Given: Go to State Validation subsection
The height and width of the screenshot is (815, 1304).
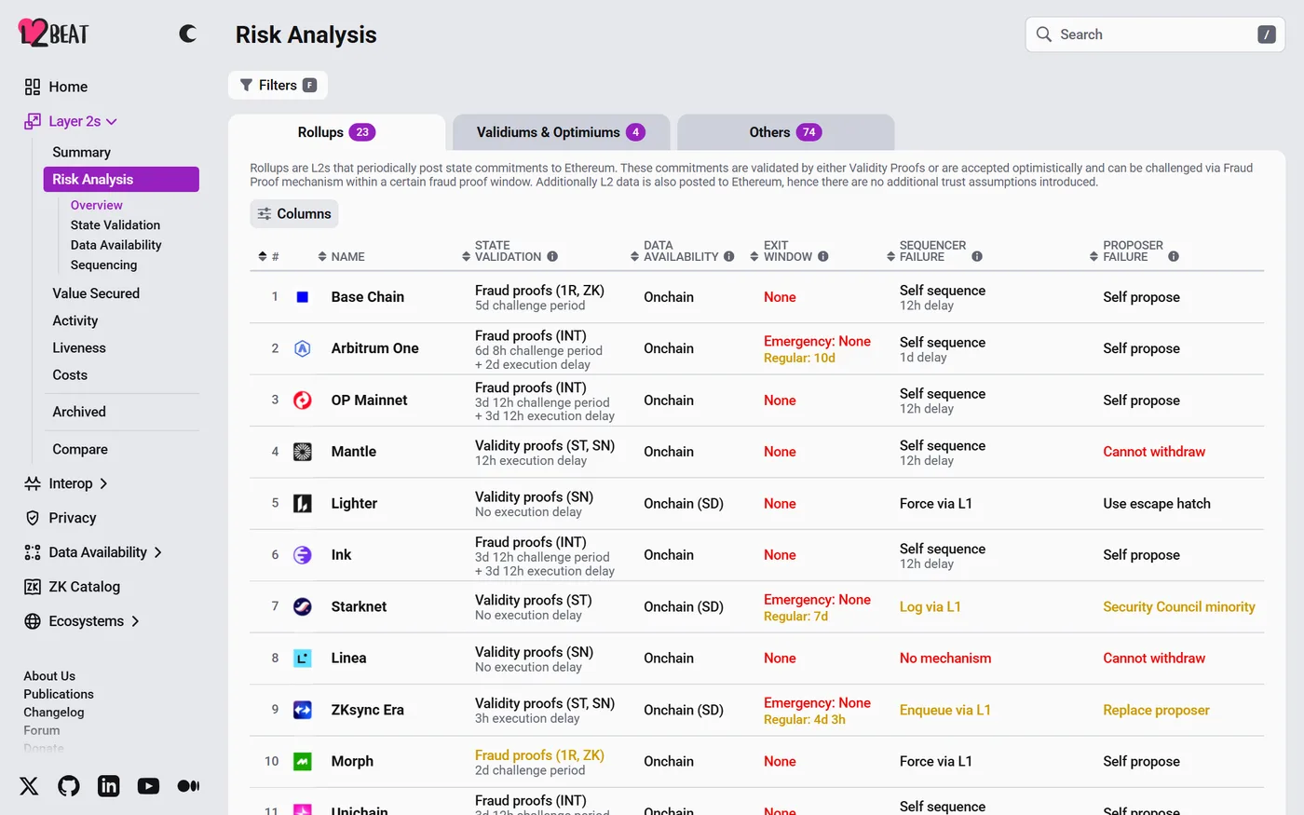Looking at the screenshot, I should [x=115, y=224].
